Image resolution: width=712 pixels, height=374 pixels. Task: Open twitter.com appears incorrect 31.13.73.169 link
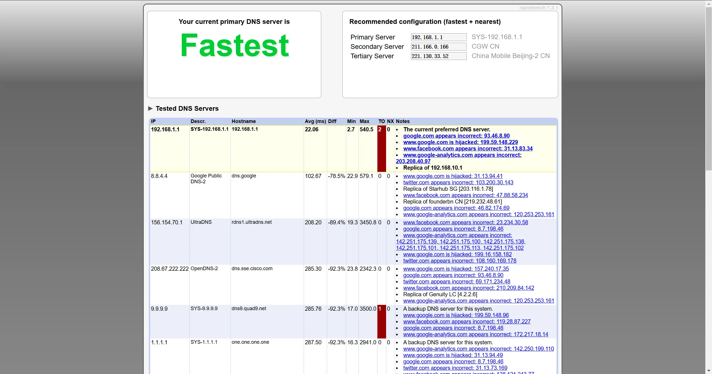click(455, 368)
